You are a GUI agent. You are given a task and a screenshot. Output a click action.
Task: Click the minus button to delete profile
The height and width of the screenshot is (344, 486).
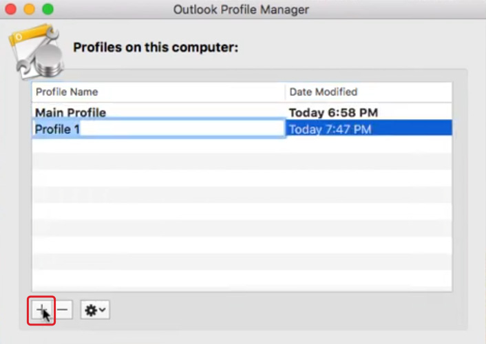pos(63,310)
